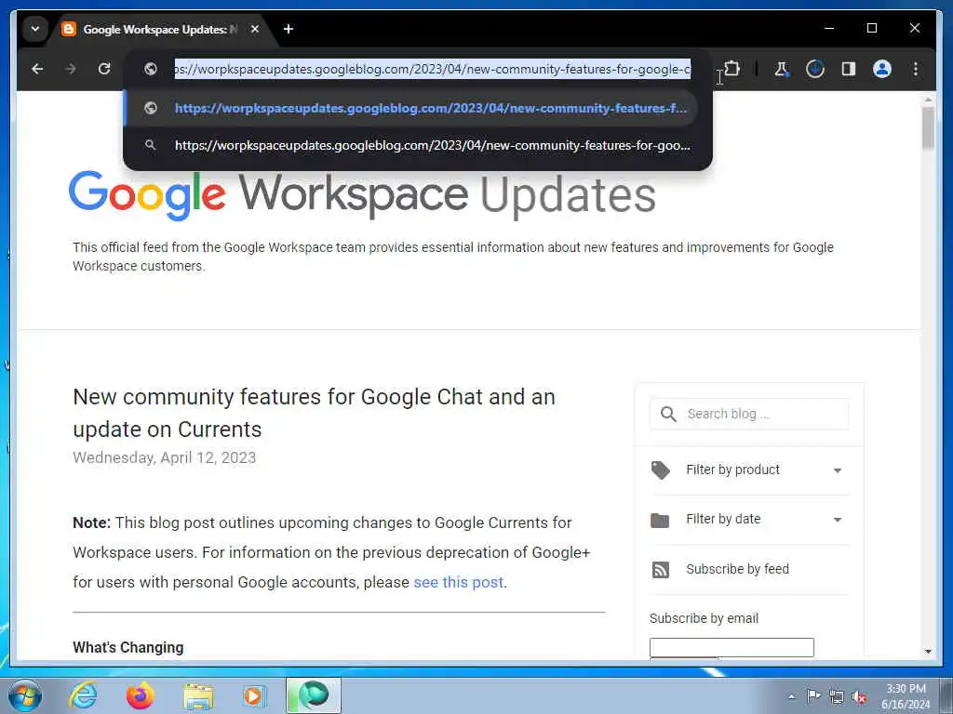Click the active browser taskbar button
This screenshot has height=714, width=953.
point(314,695)
